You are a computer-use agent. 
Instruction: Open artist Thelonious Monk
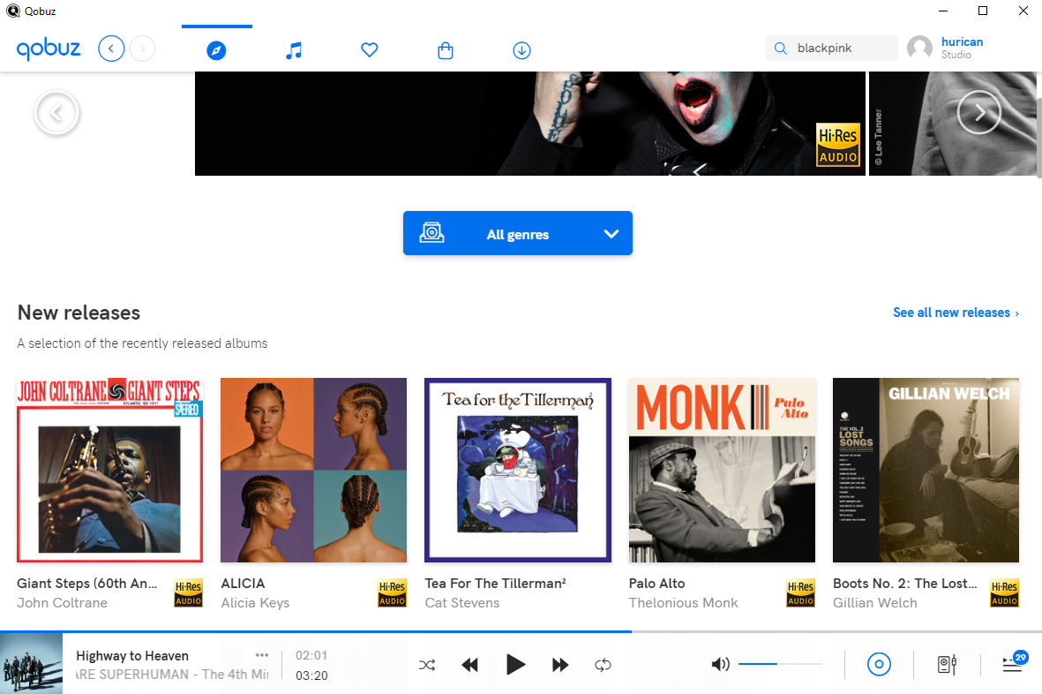click(683, 603)
